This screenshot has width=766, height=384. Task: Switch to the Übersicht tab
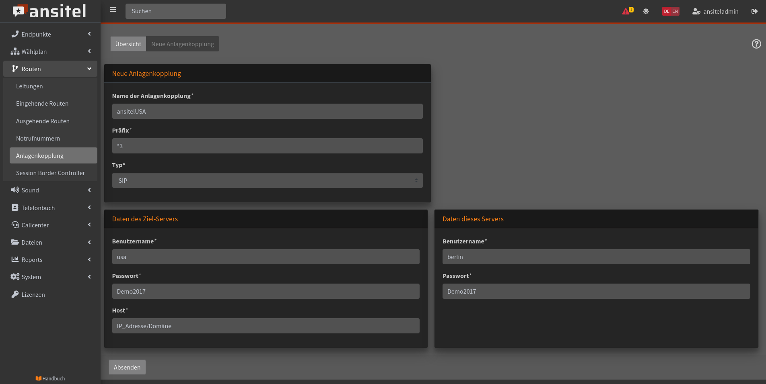[x=128, y=44]
